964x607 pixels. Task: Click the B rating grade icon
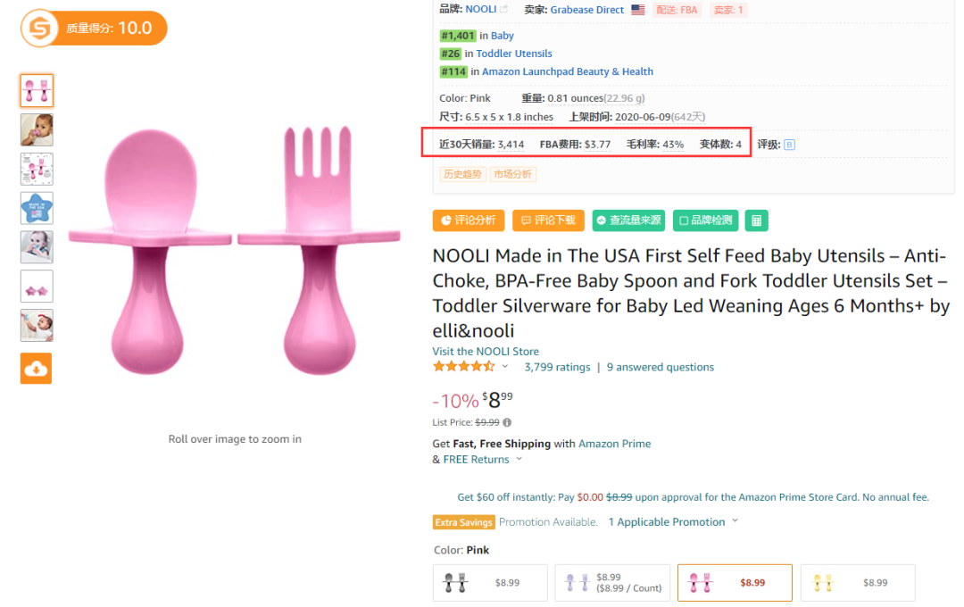(789, 145)
